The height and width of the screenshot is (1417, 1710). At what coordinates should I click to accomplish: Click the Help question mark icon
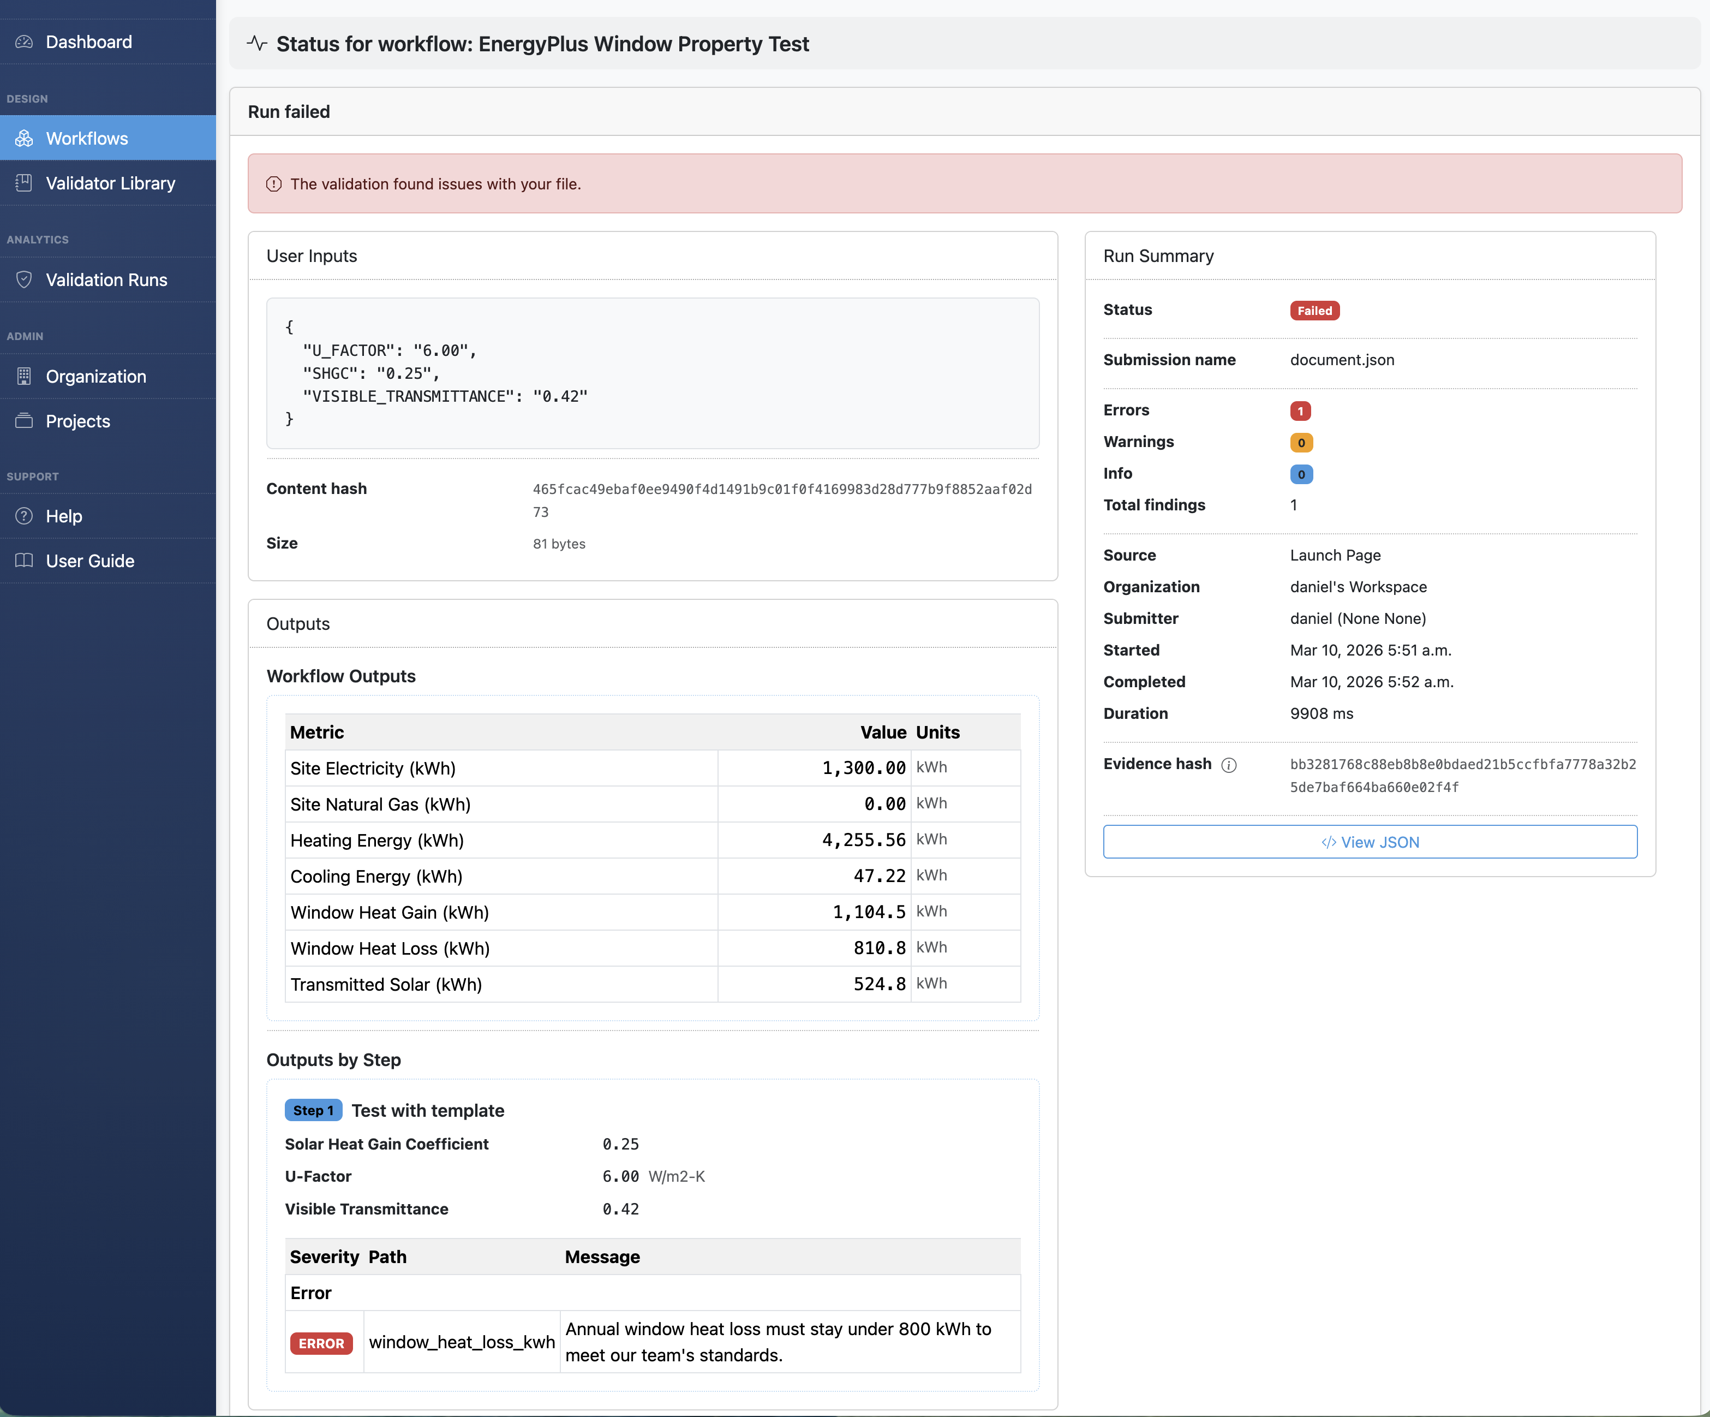click(25, 516)
